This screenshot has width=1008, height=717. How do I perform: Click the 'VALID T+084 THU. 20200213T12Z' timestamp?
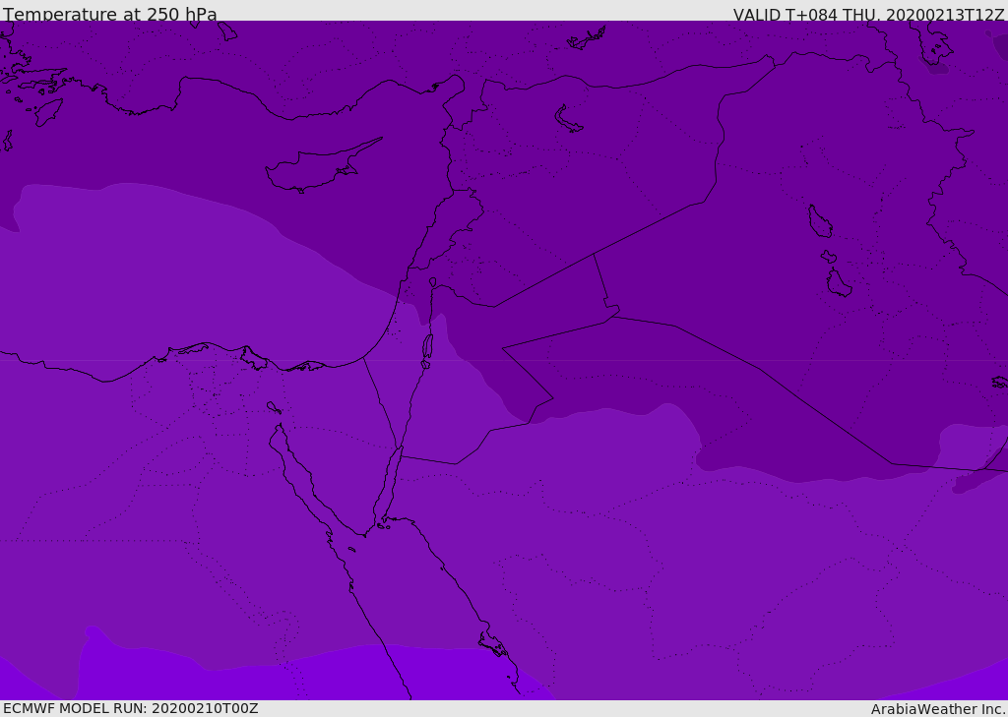pos(868,14)
